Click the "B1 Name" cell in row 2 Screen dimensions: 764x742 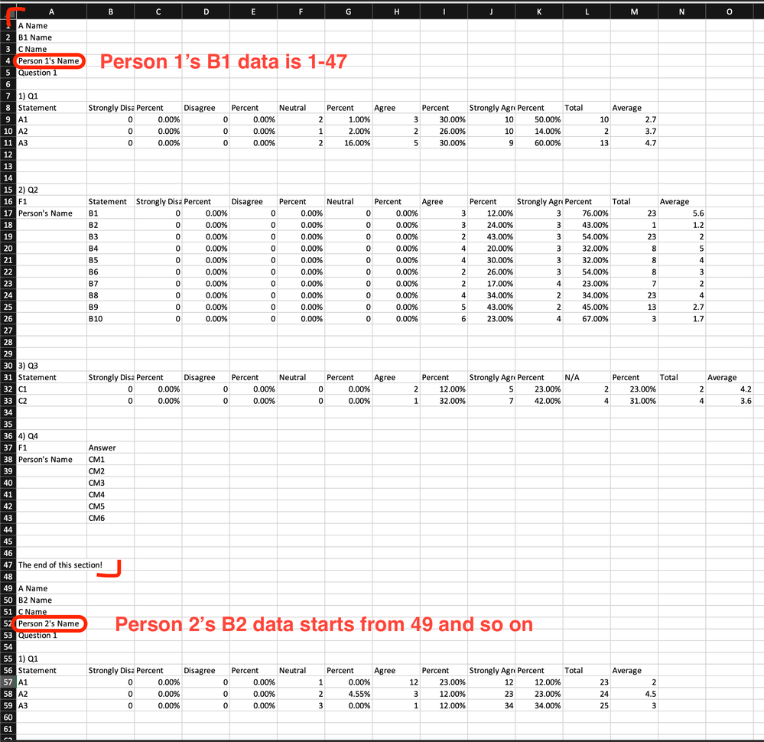50,37
